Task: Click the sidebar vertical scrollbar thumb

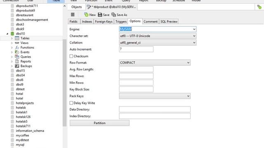Action: (64, 83)
